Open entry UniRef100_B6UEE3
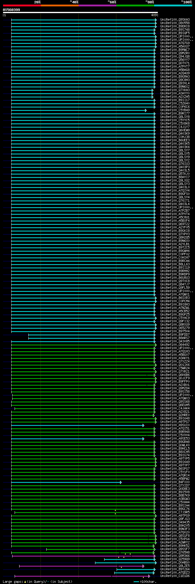Image resolution: width=195 pixels, height=584 pixels. pos(175,140)
